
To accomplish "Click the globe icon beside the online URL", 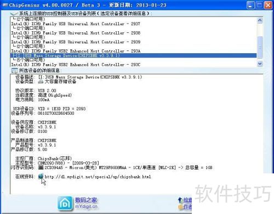I will tap(41, 176).
